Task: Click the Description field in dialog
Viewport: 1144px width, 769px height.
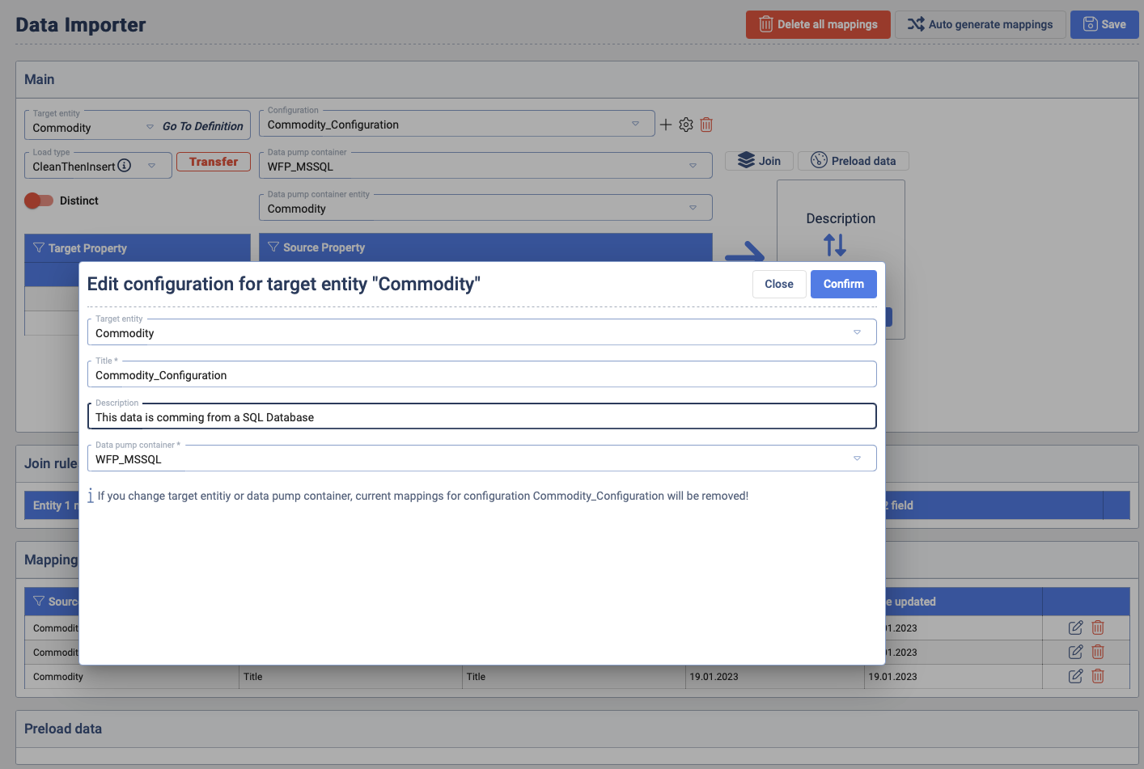Action: pos(481,416)
